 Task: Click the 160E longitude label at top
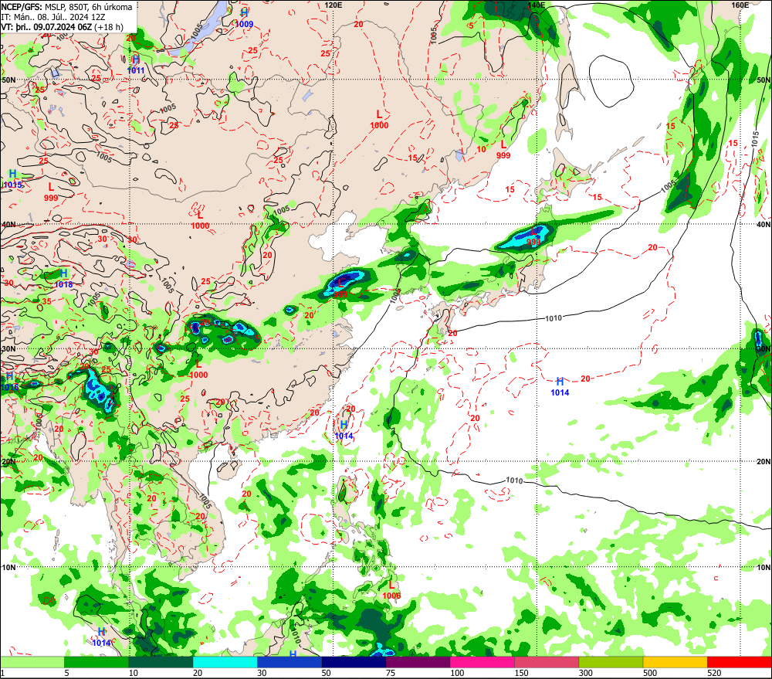coord(740,5)
